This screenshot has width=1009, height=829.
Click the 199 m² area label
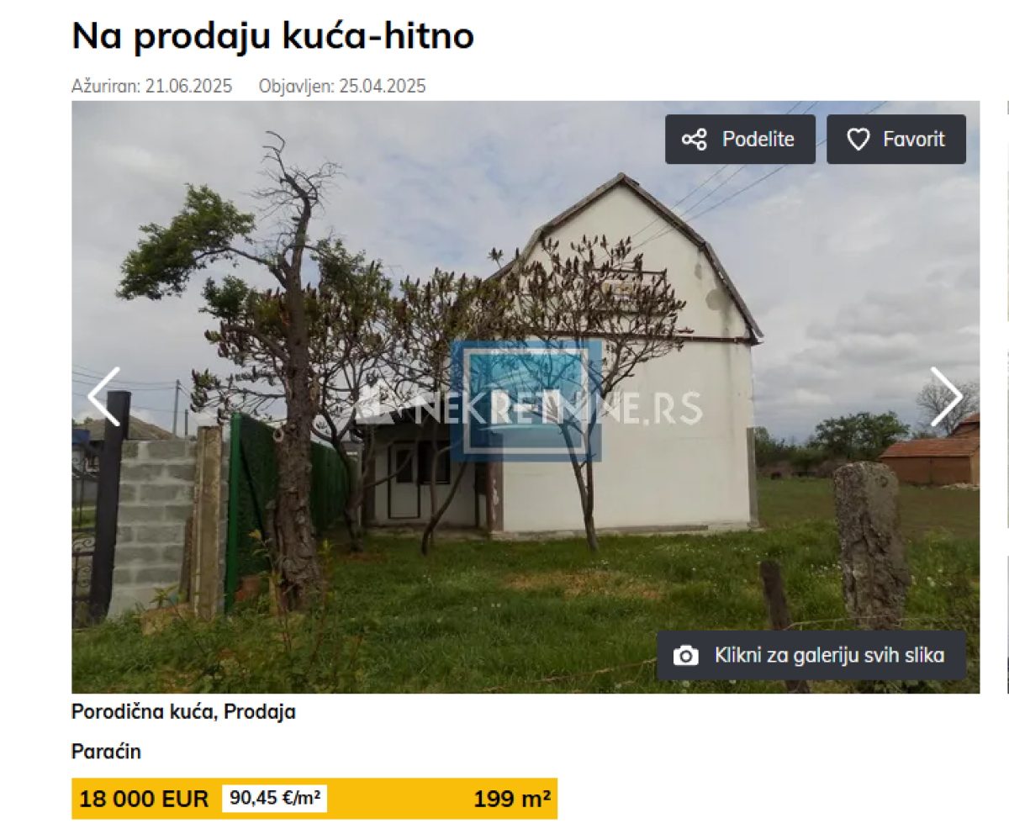512,799
